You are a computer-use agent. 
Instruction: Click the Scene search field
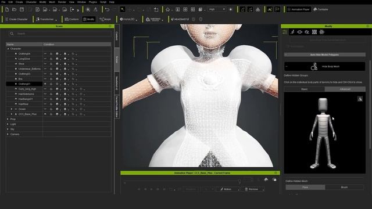[60, 34]
